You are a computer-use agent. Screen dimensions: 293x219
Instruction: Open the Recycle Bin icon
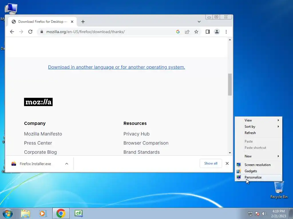tap(279, 190)
